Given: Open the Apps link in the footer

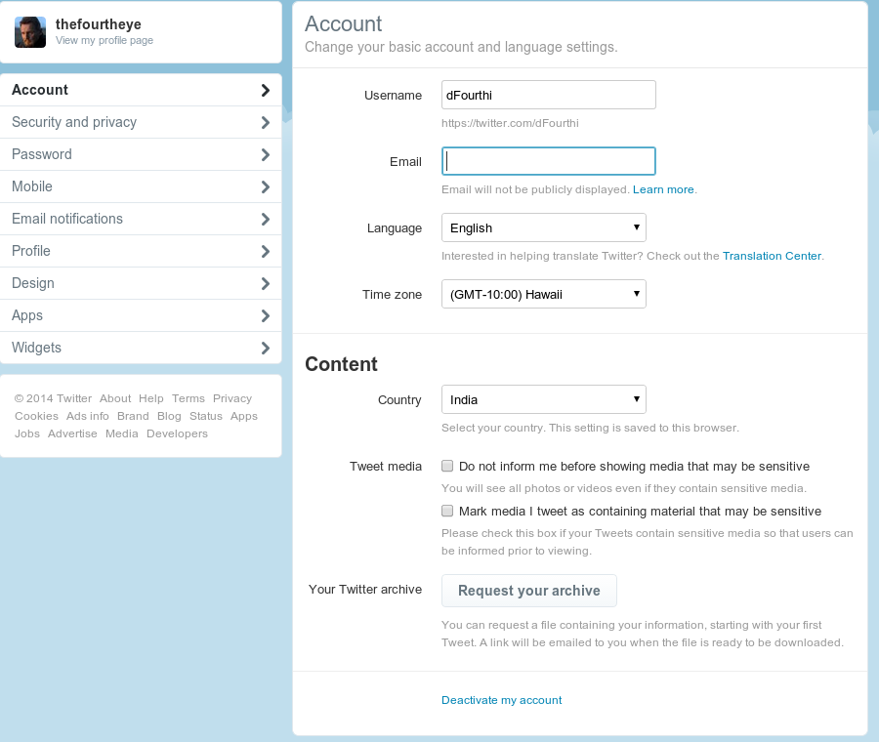Looking at the screenshot, I should (x=244, y=416).
